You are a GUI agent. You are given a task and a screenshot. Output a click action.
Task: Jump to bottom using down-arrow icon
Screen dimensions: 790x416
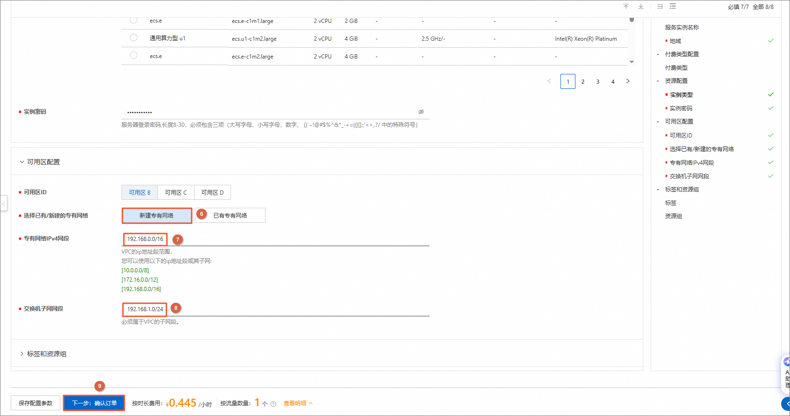(x=641, y=7)
